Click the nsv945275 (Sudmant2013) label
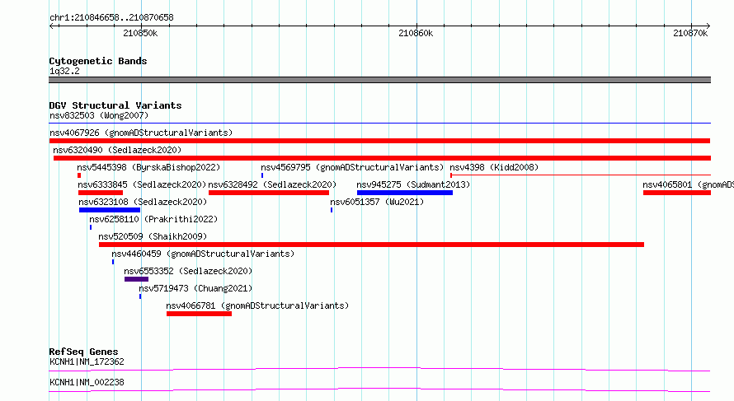 coord(413,184)
